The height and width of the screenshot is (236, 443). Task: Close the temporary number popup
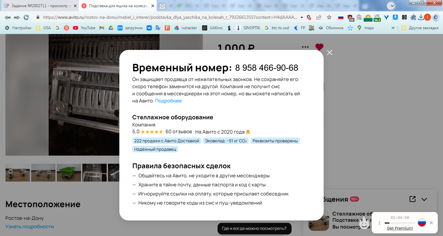pyautogui.click(x=329, y=53)
